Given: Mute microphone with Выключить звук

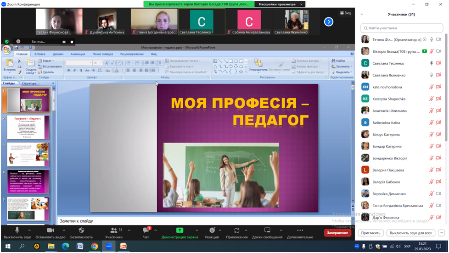Looking at the screenshot, I should (17, 230).
